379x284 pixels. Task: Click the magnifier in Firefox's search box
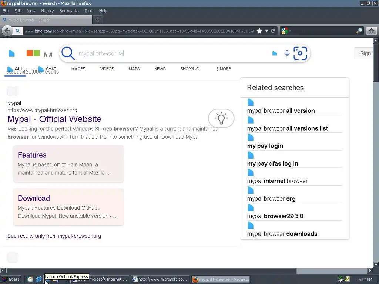coord(359,31)
